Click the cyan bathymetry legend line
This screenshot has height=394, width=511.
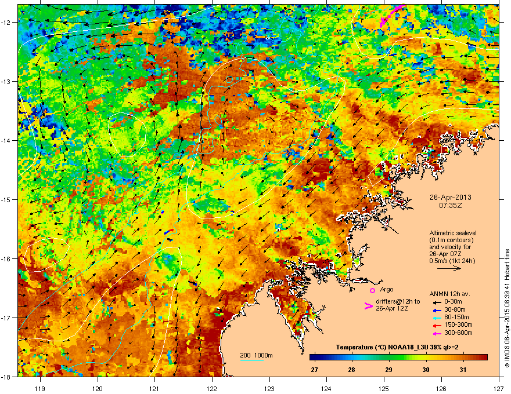[251, 361]
